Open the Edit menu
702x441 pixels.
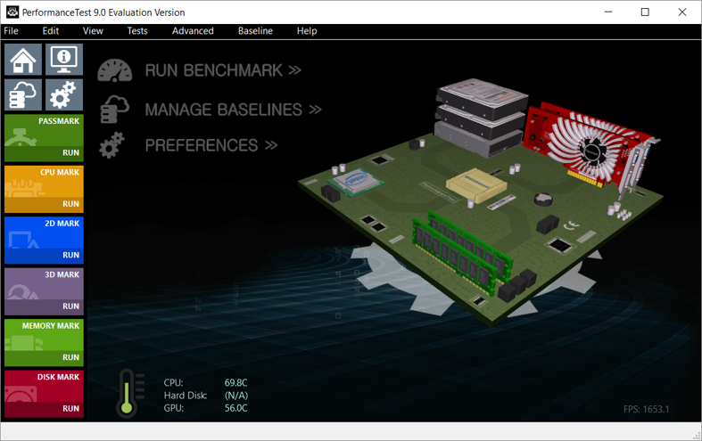point(51,31)
